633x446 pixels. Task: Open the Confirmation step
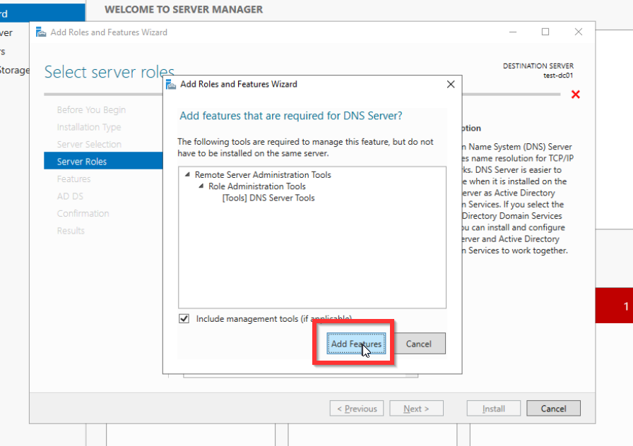click(x=83, y=213)
